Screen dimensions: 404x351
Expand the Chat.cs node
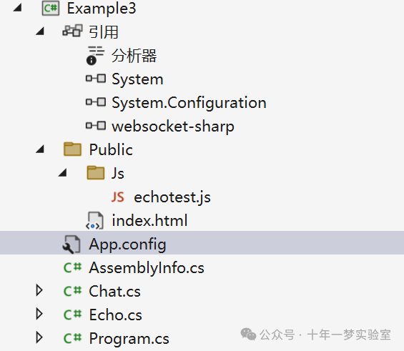[x=39, y=290]
